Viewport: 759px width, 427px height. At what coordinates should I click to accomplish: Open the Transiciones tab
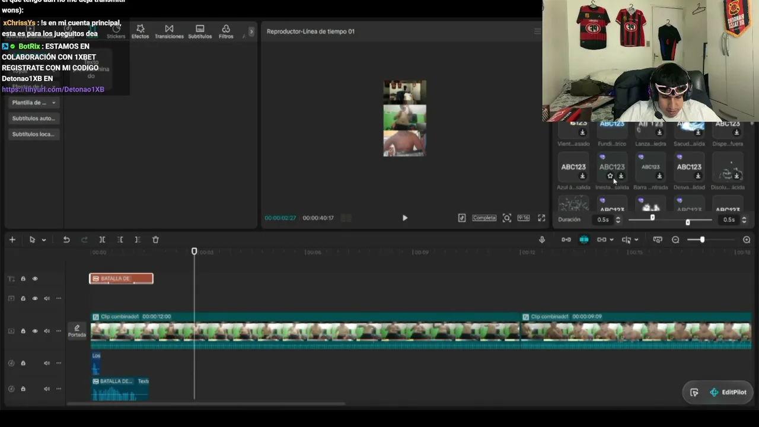(169, 31)
